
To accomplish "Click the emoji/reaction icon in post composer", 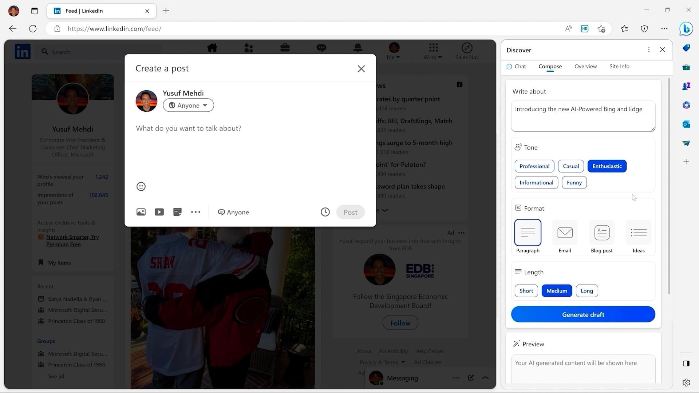I will tap(141, 186).
